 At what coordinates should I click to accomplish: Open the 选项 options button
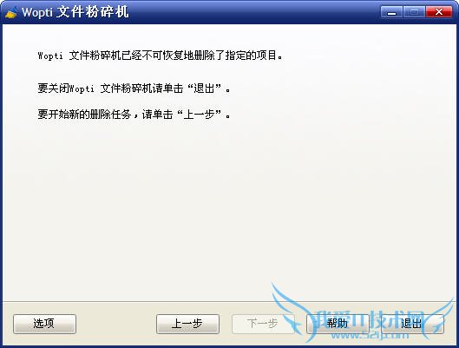[x=44, y=324]
